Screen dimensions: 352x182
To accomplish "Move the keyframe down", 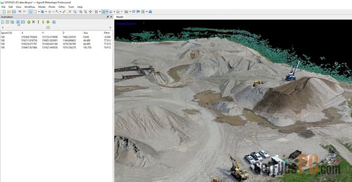I will [x=43, y=22].
